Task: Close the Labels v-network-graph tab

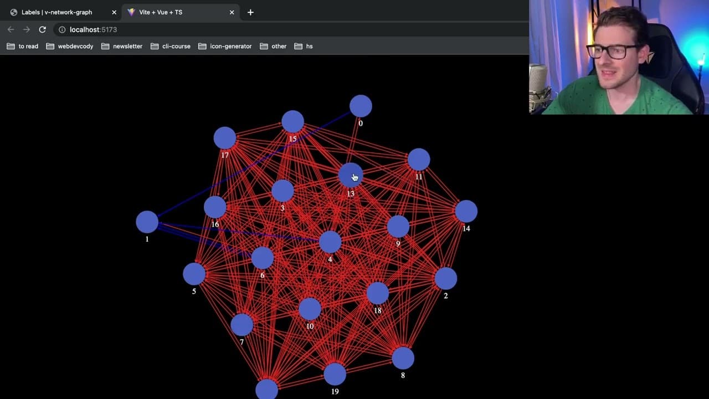Action: (114, 12)
